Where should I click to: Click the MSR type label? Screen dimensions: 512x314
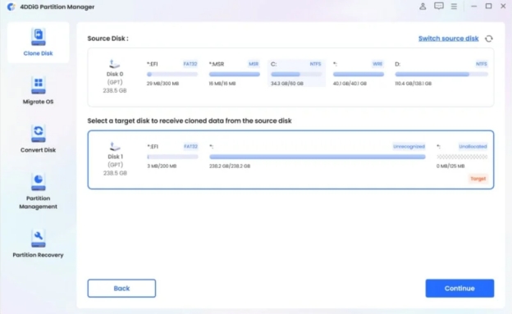point(254,64)
